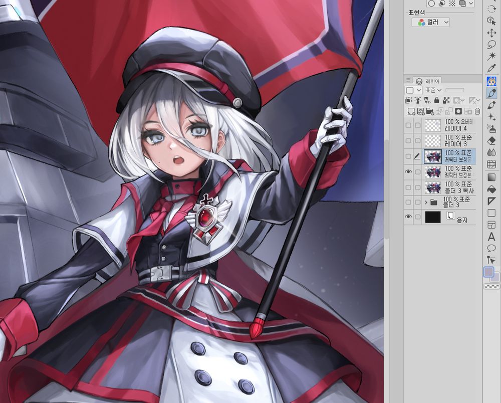Screen dimensions: 501x403
Task: Open the layer color palette dropdown
Action: pyautogui.click(x=414, y=90)
